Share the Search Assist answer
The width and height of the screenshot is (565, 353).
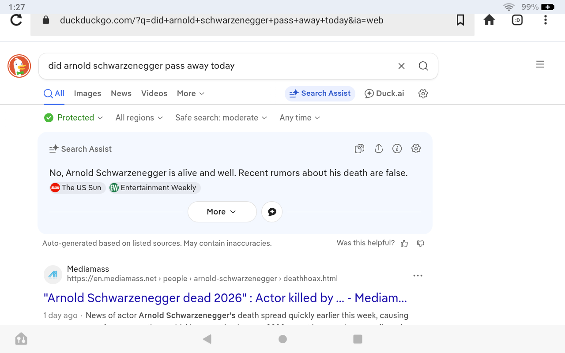point(378,149)
